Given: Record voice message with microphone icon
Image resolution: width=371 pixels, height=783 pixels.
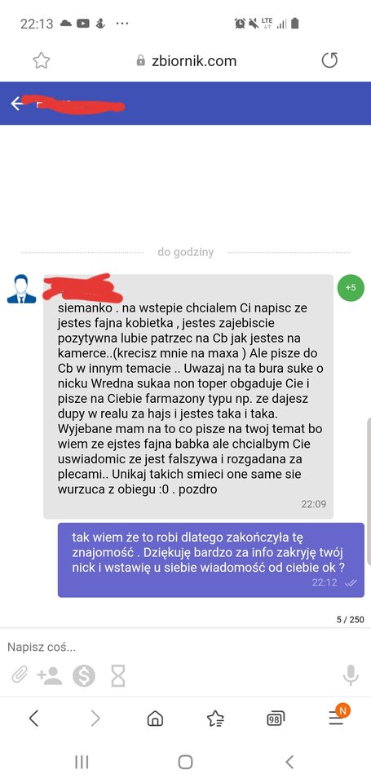Looking at the screenshot, I should [x=351, y=675].
